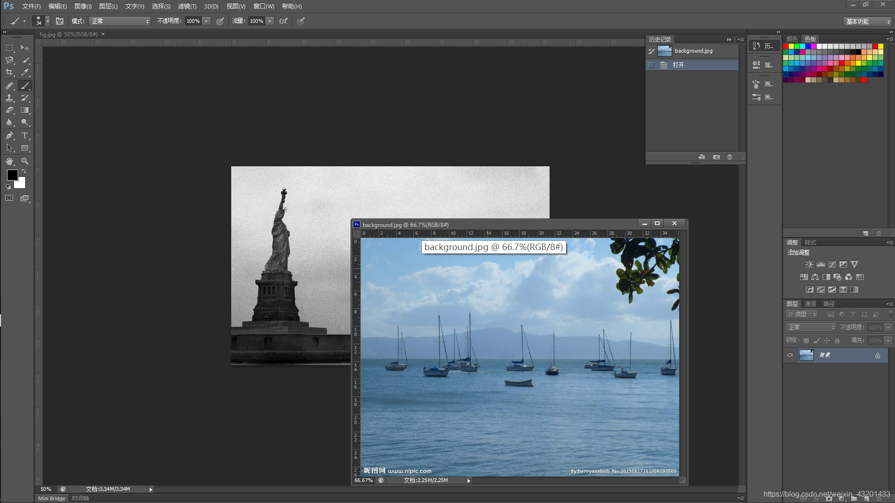The width and height of the screenshot is (895, 503).
Task: Select the Hand tool
Action: click(9, 161)
